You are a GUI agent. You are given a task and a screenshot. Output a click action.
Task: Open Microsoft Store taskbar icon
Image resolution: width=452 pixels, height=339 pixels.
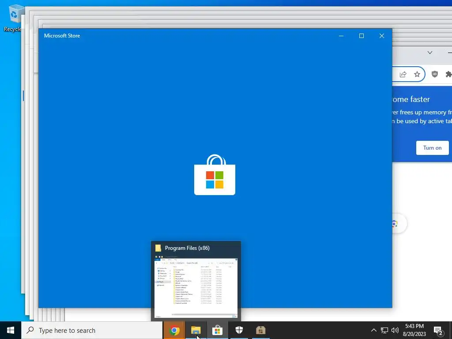pyautogui.click(x=217, y=330)
